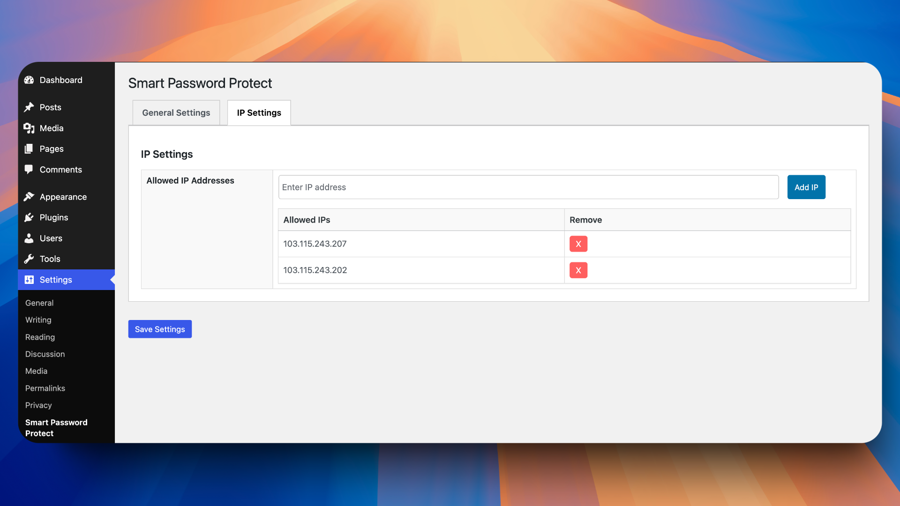Open the Tools menu label
This screenshot has height=506, width=900.
point(50,259)
